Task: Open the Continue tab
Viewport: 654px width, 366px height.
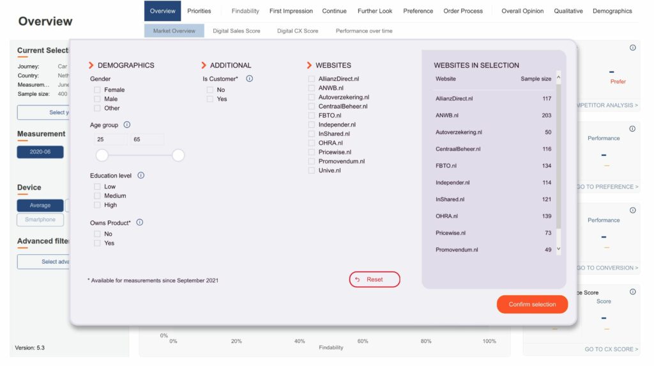Action: coord(334,11)
